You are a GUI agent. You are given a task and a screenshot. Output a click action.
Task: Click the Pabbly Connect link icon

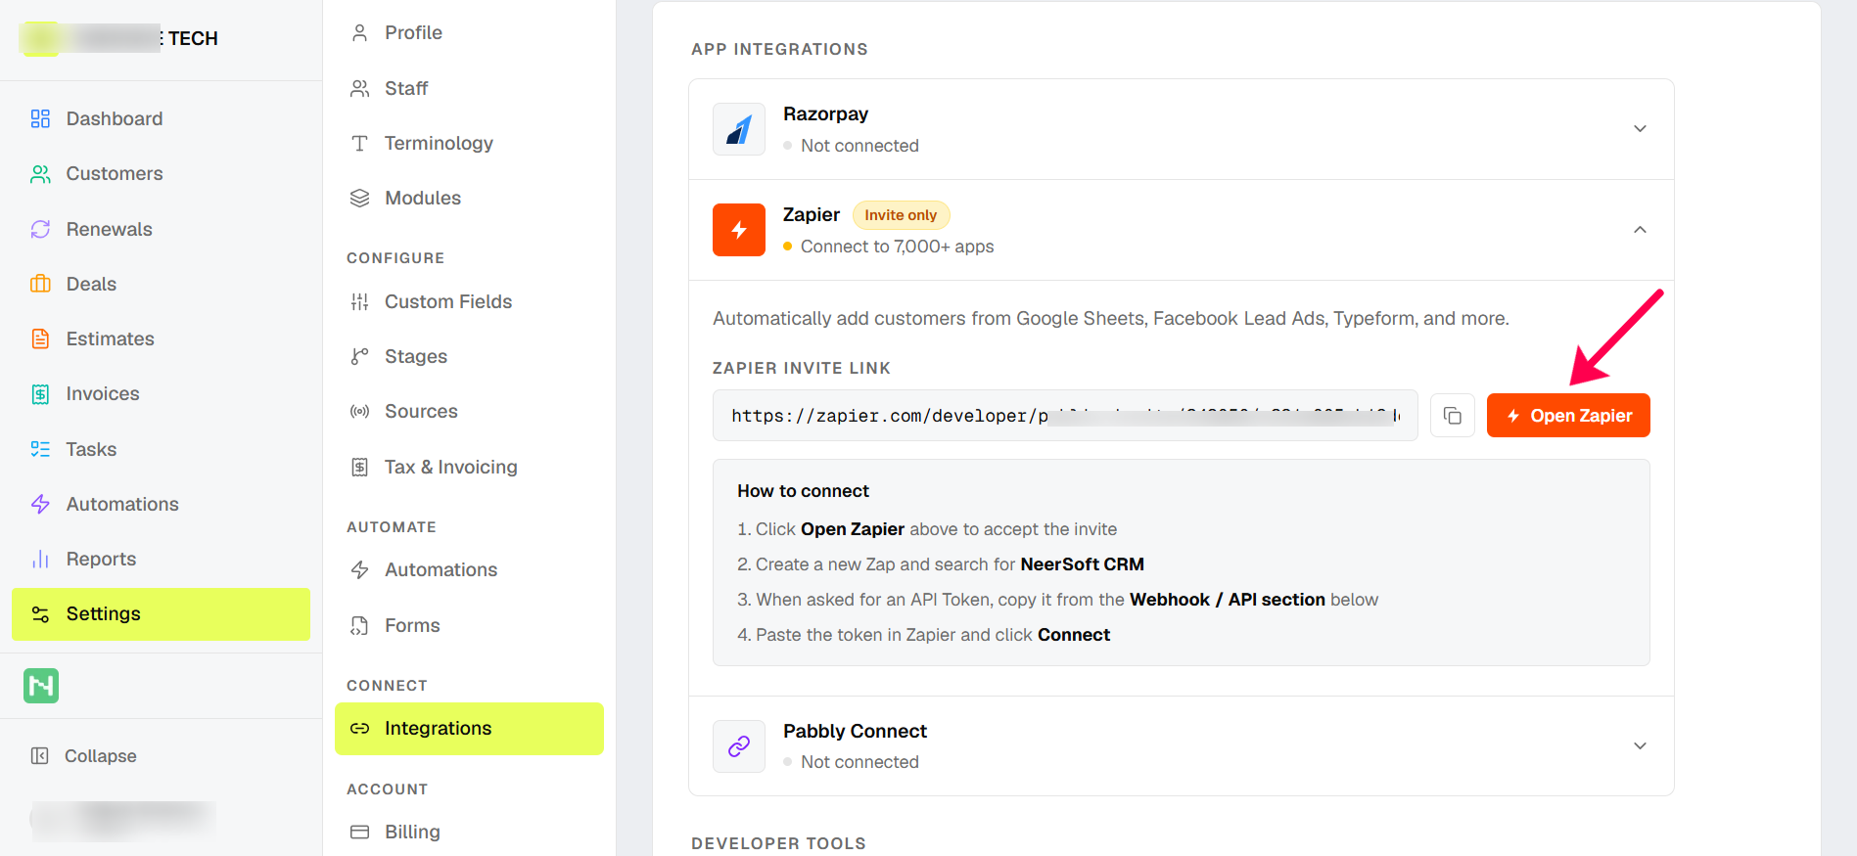click(739, 746)
